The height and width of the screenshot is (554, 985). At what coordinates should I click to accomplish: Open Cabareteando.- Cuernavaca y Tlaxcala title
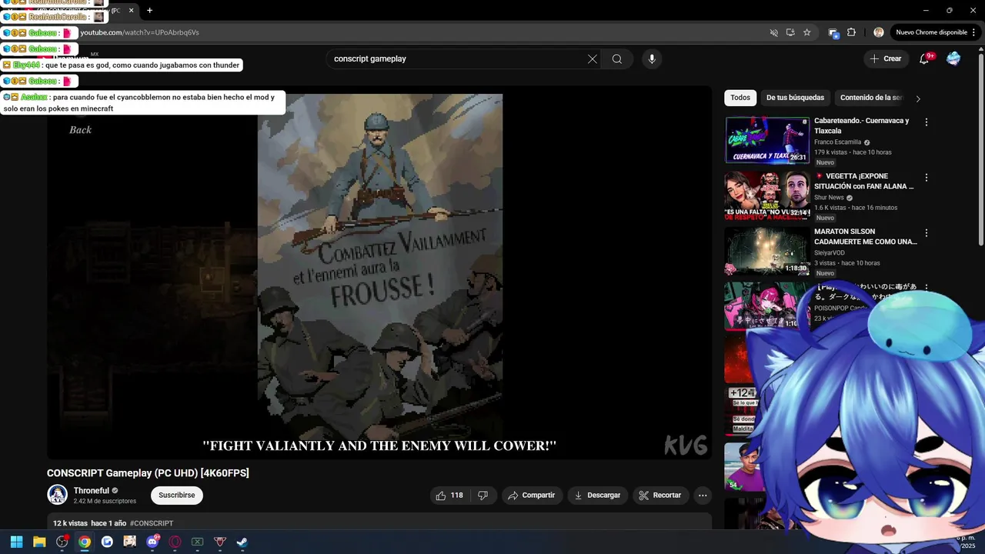click(862, 125)
